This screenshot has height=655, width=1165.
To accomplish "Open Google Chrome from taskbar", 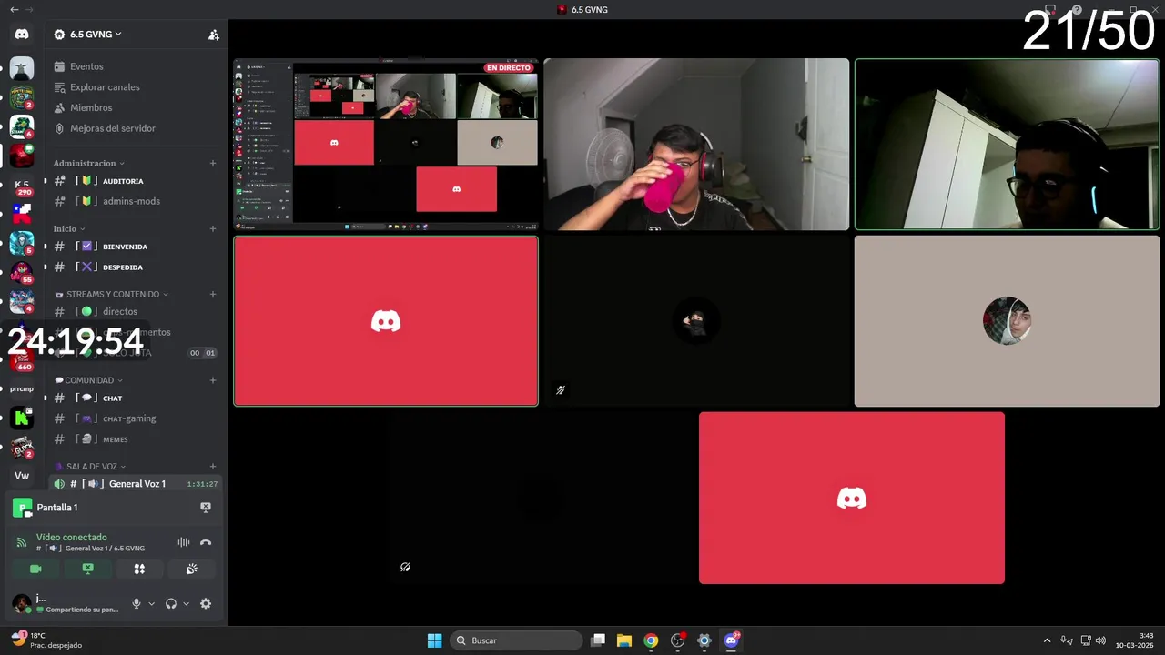I will click(651, 640).
